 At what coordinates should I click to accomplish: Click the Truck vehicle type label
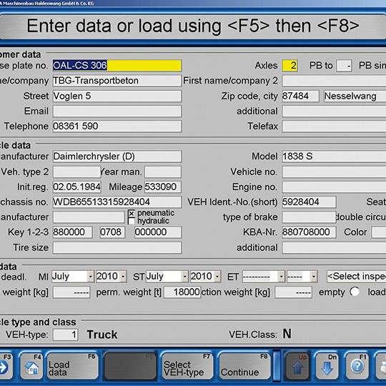click(x=102, y=335)
